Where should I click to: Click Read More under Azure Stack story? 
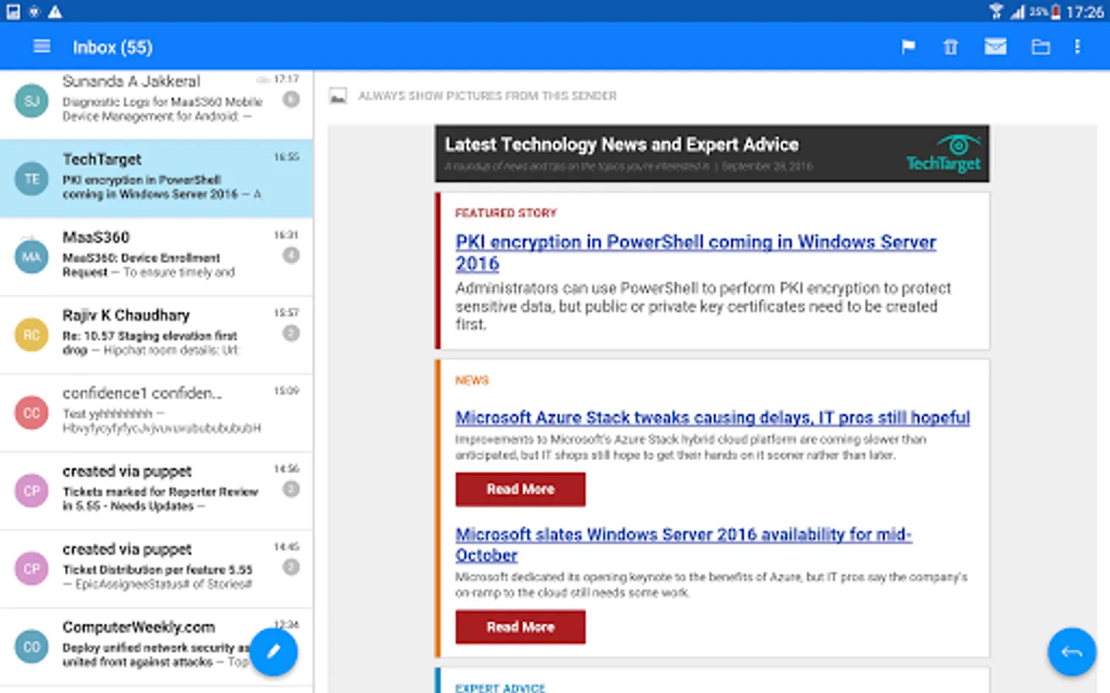pos(520,489)
